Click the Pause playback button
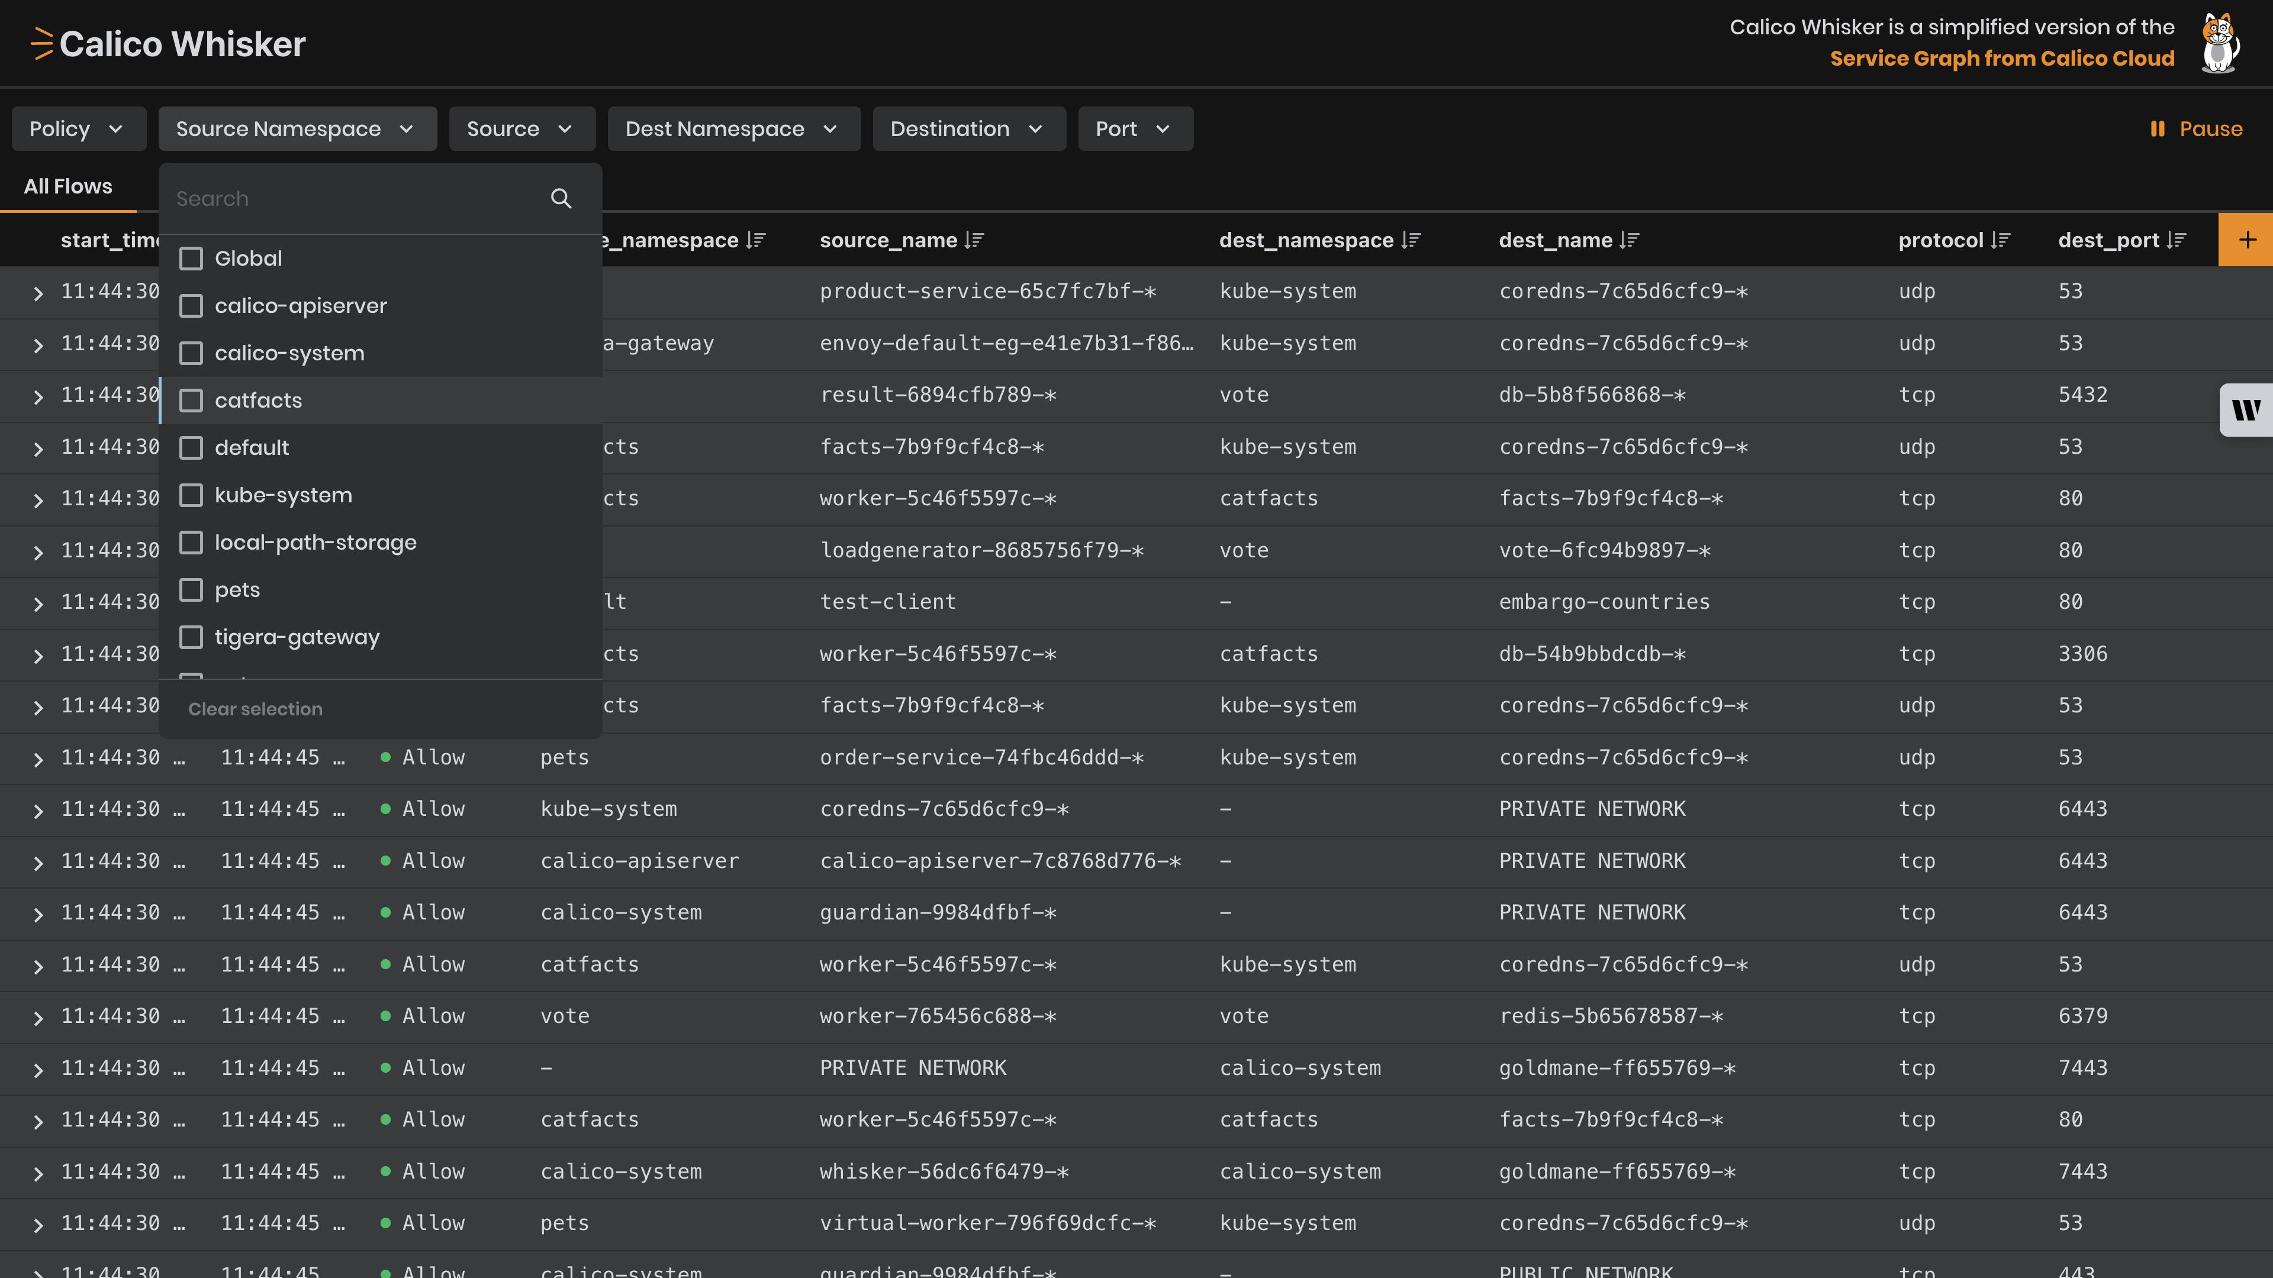 tap(2195, 129)
